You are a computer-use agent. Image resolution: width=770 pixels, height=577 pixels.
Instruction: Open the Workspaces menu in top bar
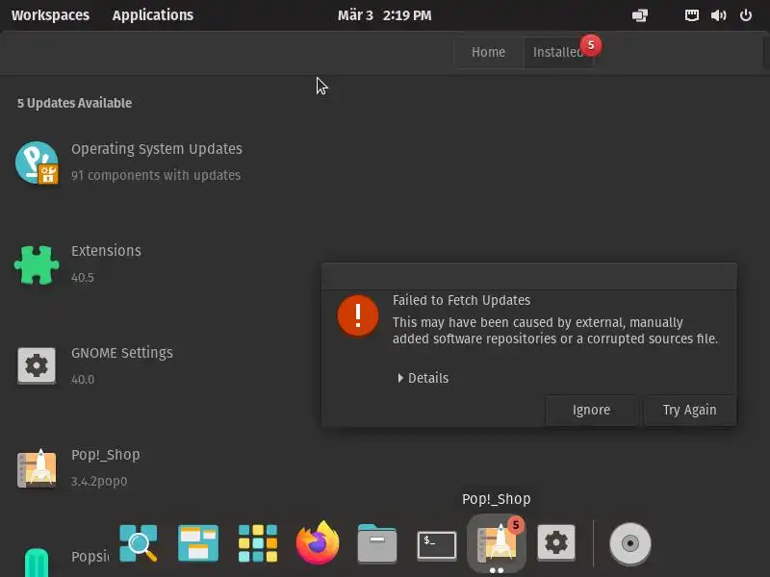[51, 15]
